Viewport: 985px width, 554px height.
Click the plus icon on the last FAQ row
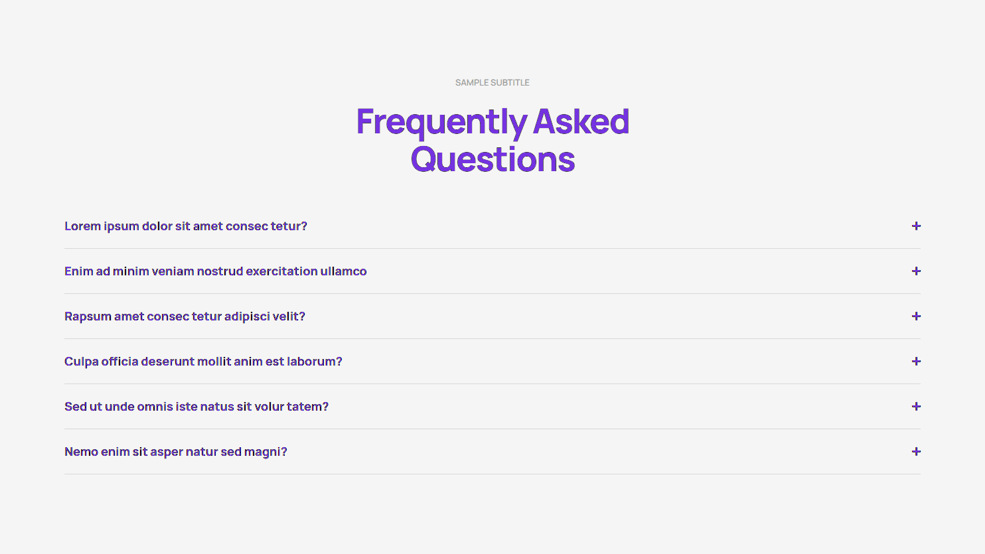coord(916,451)
